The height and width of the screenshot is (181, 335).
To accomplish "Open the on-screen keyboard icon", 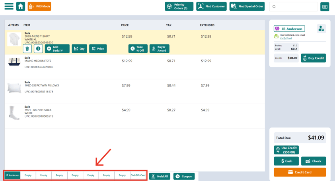I will 325,7.
